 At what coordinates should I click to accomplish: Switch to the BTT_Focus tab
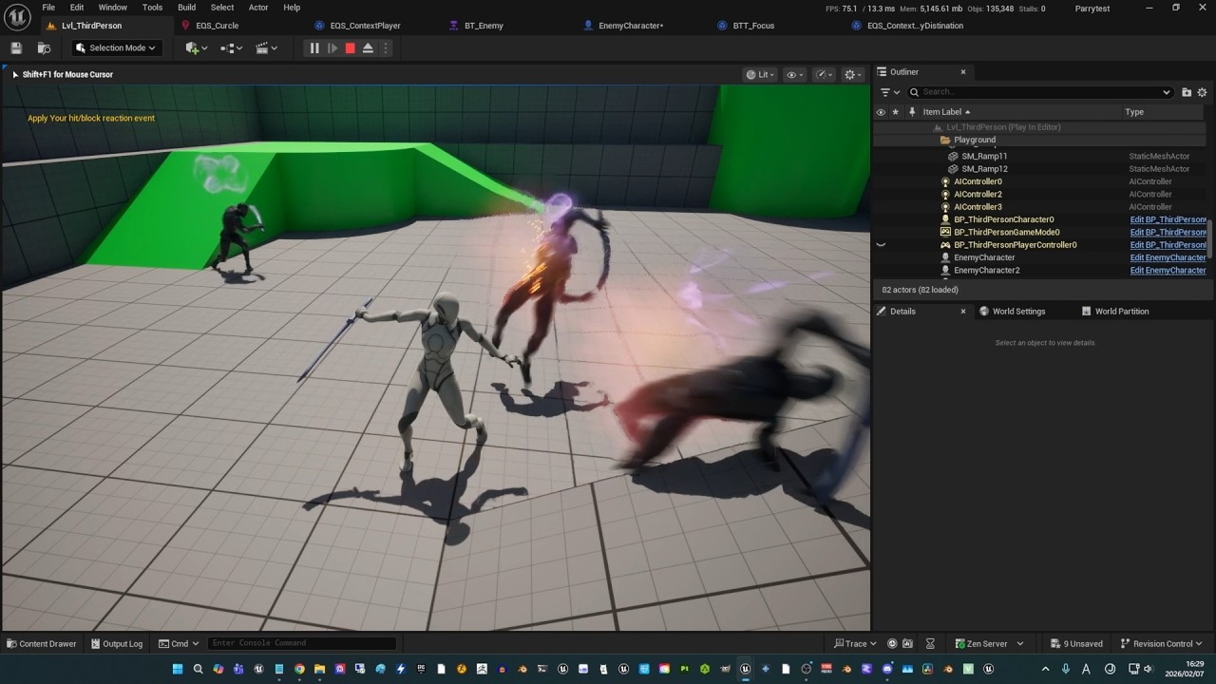(753, 26)
